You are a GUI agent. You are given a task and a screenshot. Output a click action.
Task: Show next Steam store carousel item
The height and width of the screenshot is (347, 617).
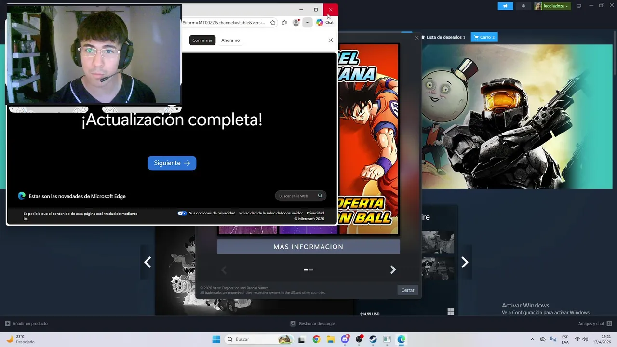pyautogui.click(x=465, y=262)
